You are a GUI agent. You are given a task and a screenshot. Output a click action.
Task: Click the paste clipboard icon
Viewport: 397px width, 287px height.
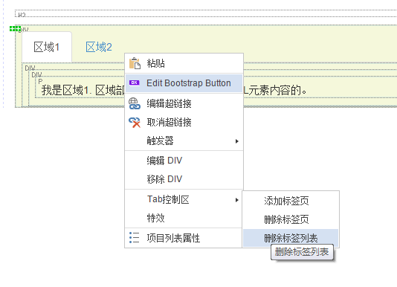tap(135, 63)
